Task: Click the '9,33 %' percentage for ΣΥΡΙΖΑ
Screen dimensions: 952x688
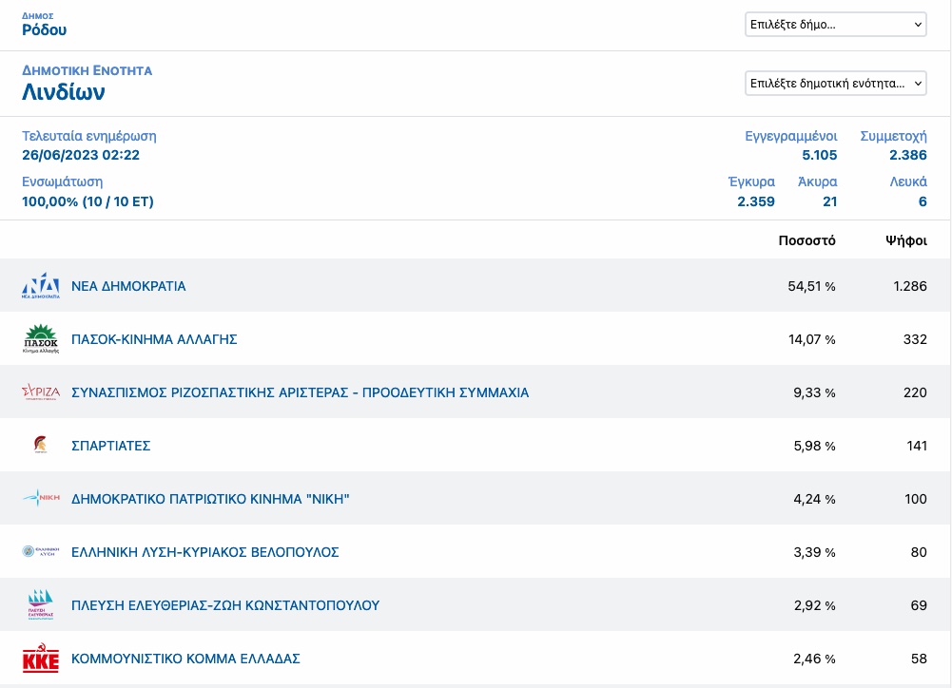Action: [x=814, y=392]
